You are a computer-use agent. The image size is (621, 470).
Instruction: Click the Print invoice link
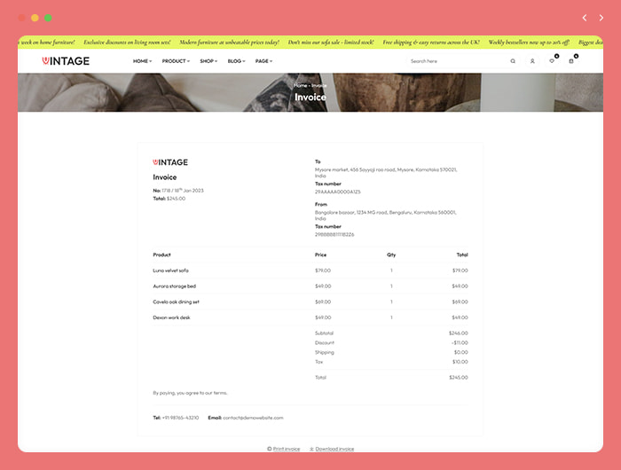coord(285,449)
